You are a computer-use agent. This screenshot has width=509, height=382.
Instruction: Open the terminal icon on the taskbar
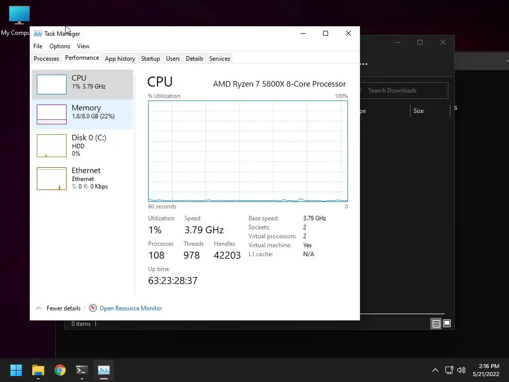[82, 370]
